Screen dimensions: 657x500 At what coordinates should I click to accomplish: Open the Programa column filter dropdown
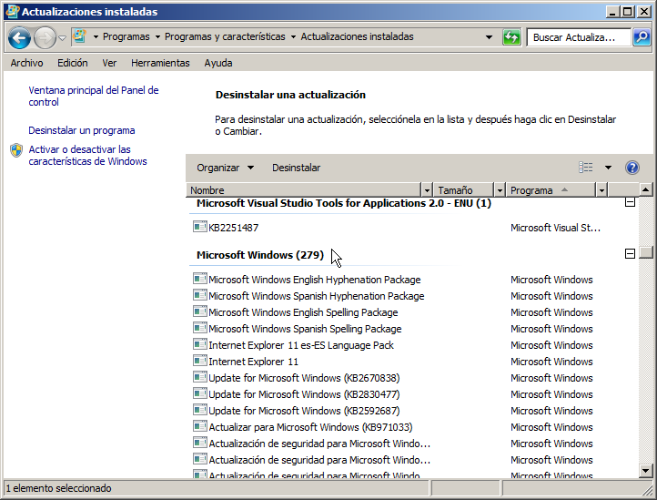601,190
